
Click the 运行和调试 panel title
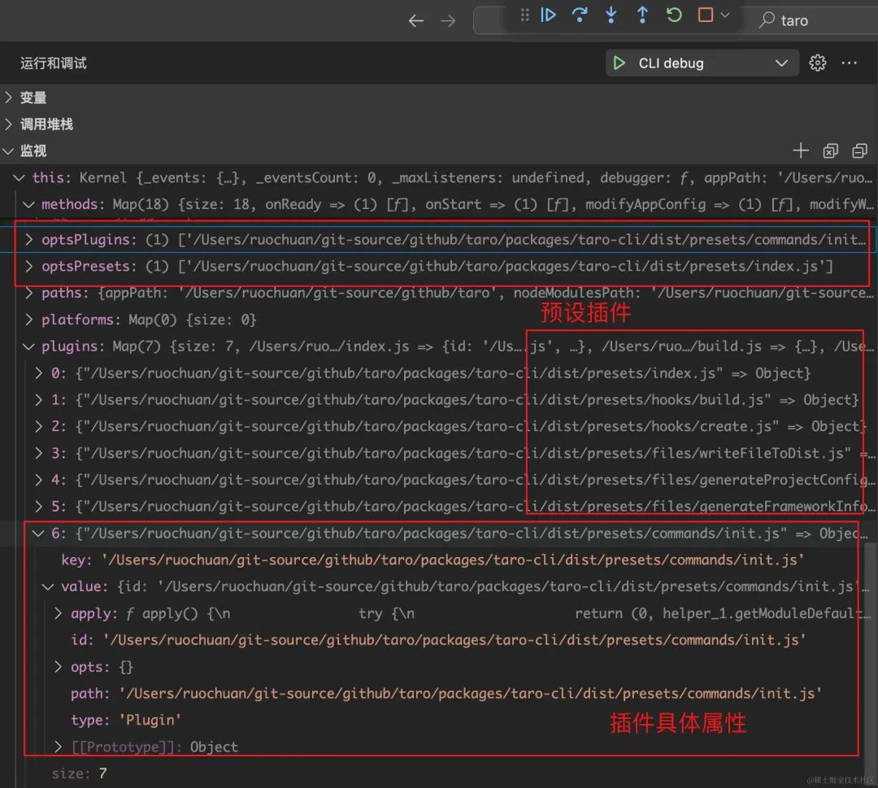(54, 63)
